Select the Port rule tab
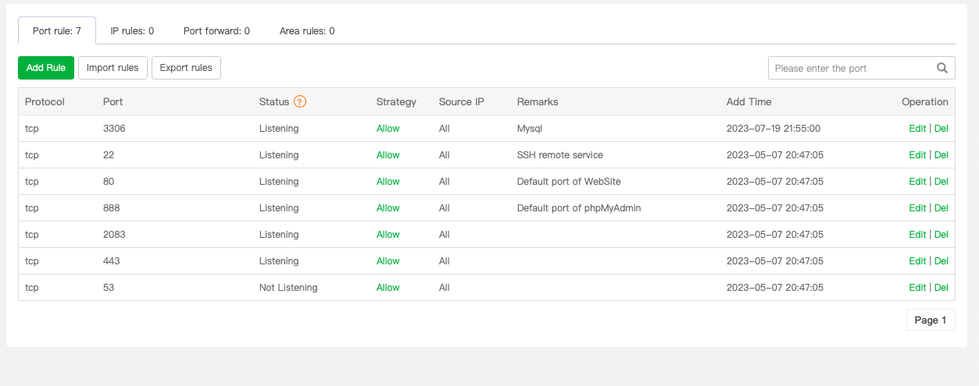 pyautogui.click(x=57, y=31)
